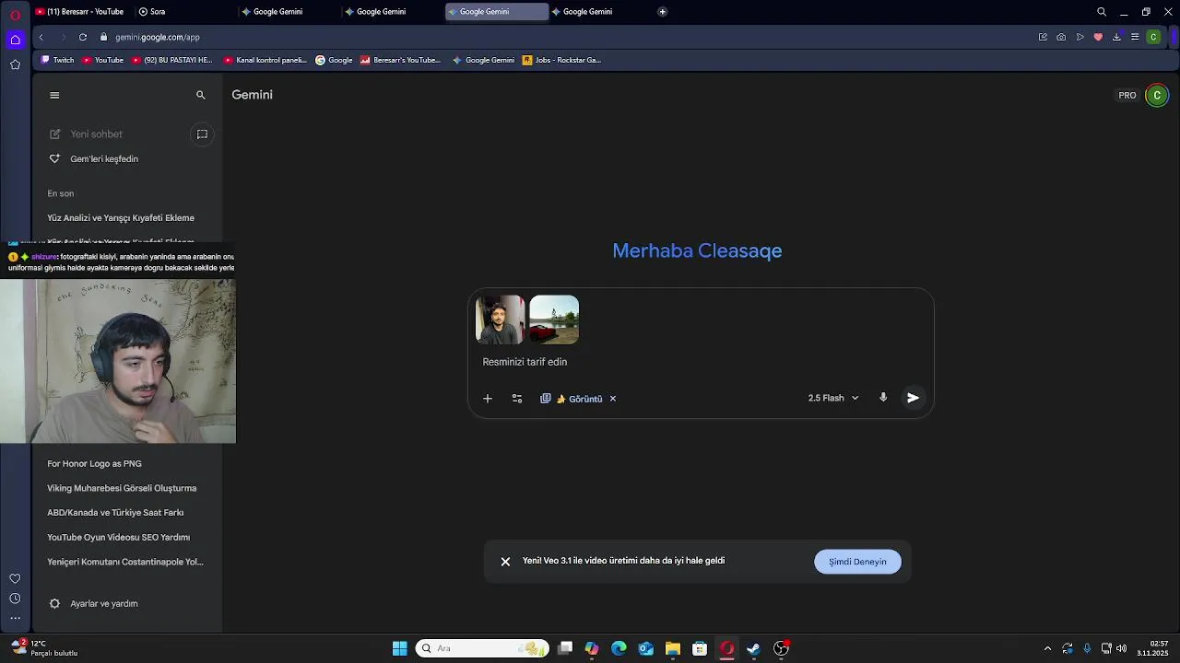Open Opera sidebar history clock icon
Viewport: 1180px width, 663px height.
[15, 599]
